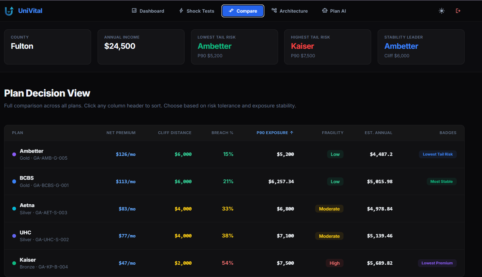Click the $77/mo premium value
The height and width of the screenshot is (277, 482).
point(127,236)
